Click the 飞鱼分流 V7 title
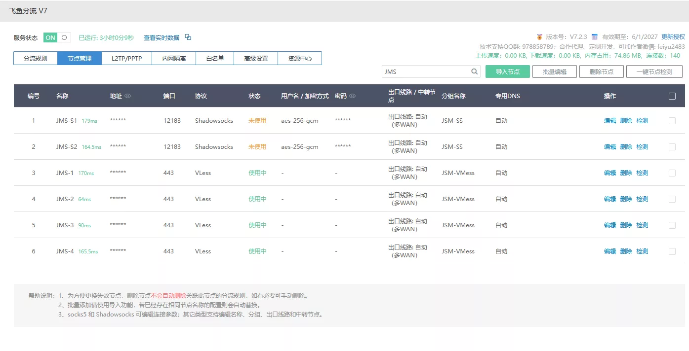The height and width of the screenshot is (351, 689). pyautogui.click(x=28, y=10)
